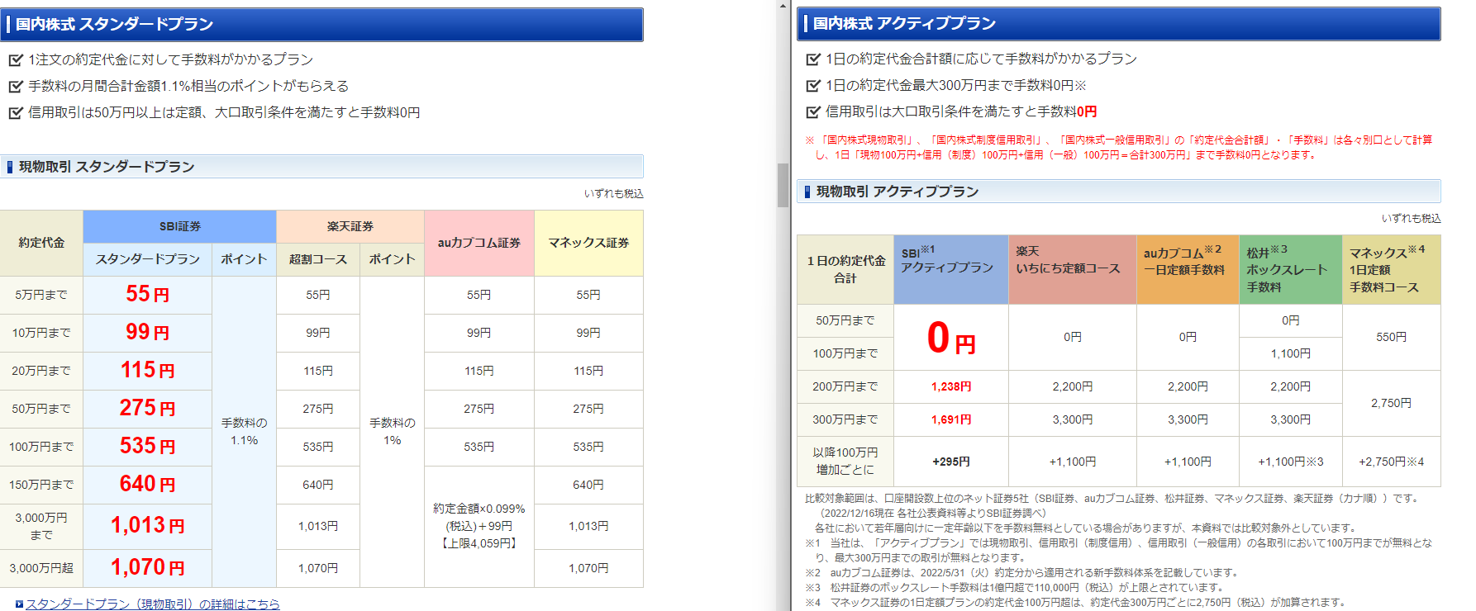Click the 3,000万円超 row label
This screenshot has width=1476, height=611.
[x=41, y=568]
